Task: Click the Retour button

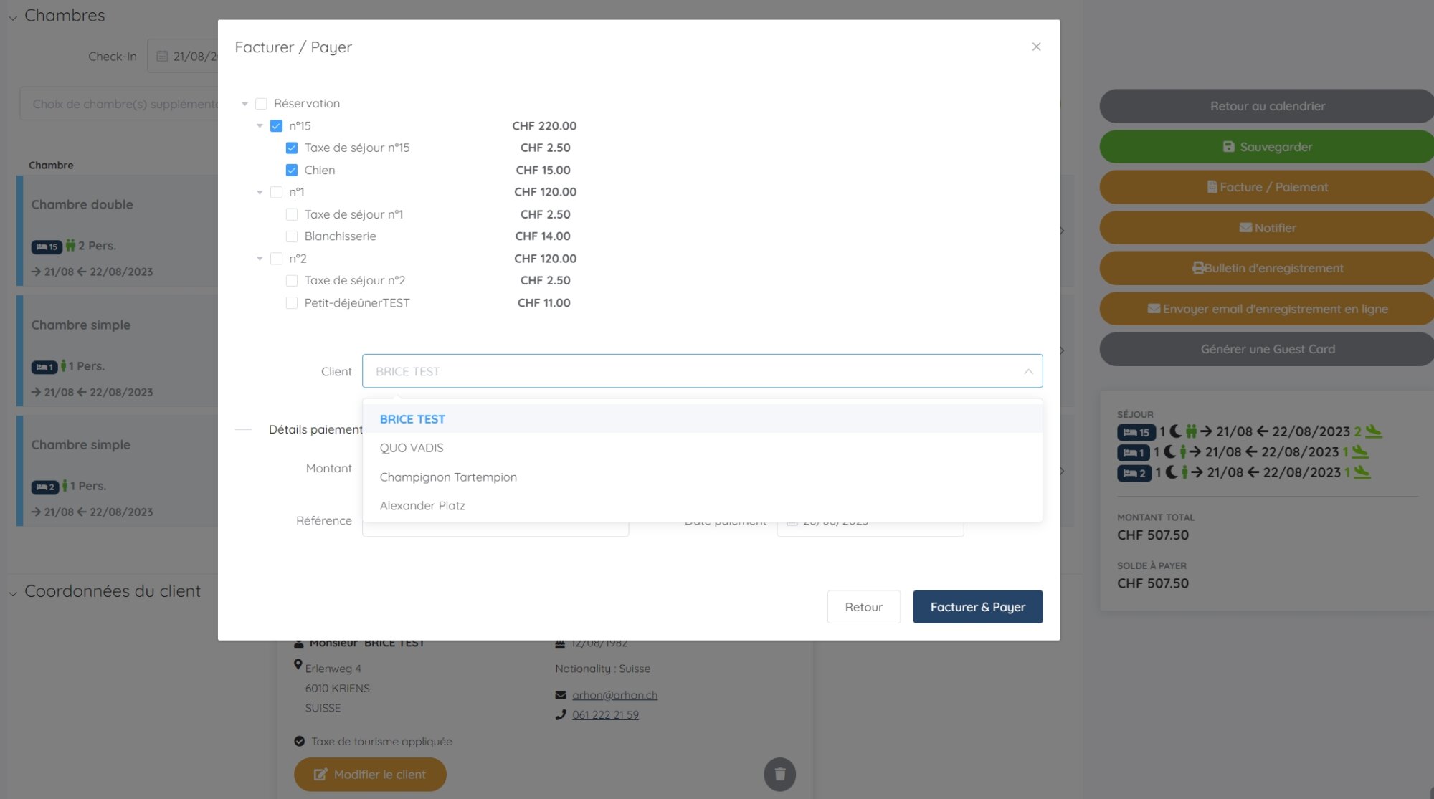Action: 863,607
